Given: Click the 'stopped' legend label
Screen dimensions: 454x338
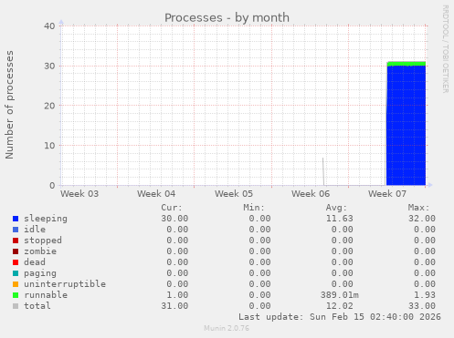Looking at the screenshot, I should pos(43,241).
